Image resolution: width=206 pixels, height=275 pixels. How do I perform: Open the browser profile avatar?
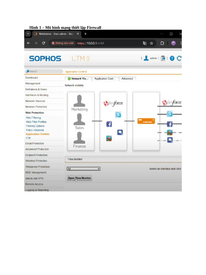point(174,43)
